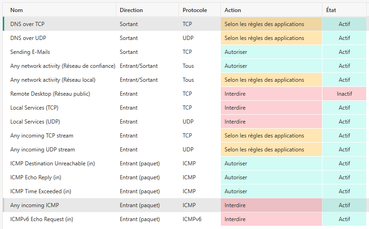
Task: Select the ICMPv6 Echo Request (in) rule
Action: tap(41, 219)
